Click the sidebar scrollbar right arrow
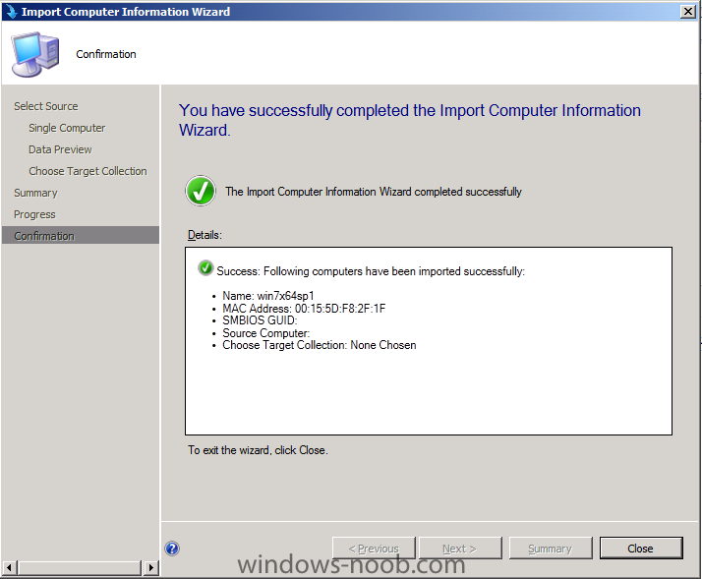Image resolution: width=702 pixels, height=579 pixels. pos(150,567)
